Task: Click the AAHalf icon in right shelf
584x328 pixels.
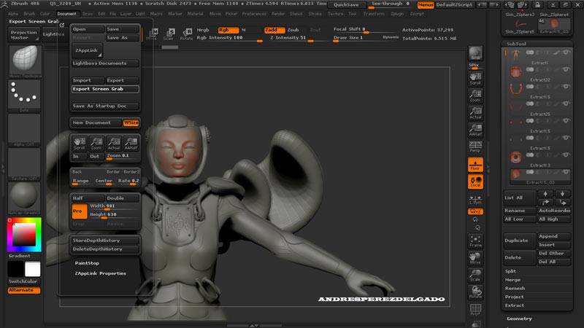Action: coord(475,130)
